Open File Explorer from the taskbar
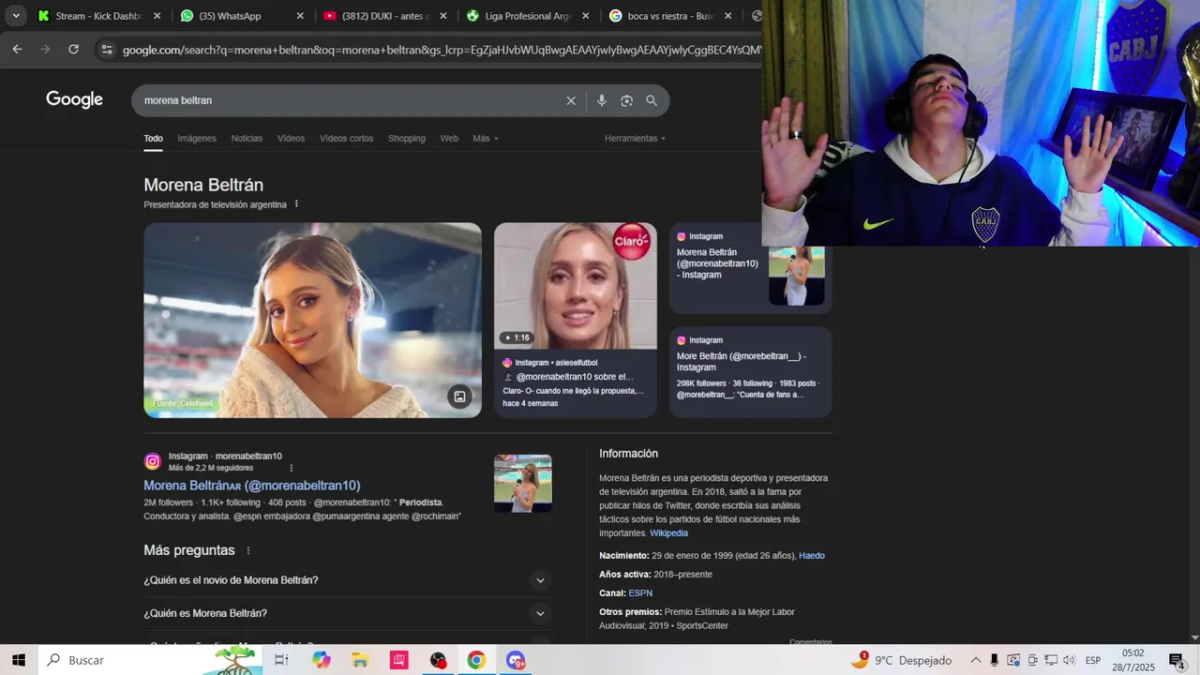 360,660
